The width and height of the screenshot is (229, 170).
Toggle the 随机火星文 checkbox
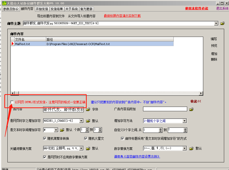coord(86,139)
